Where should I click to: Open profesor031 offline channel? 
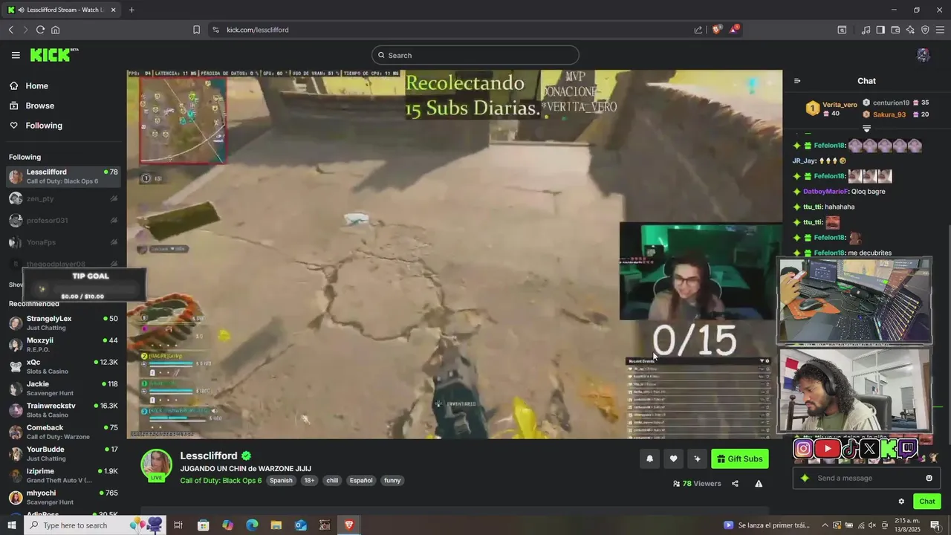point(63,221)
